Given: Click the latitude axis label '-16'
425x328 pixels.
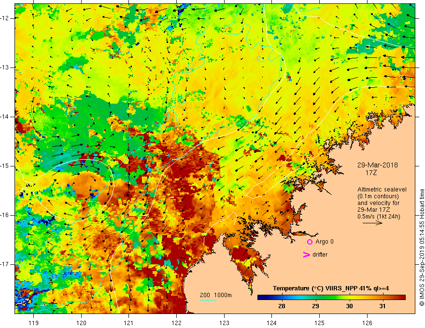Looking at the screenshot, I should (5, 215).
